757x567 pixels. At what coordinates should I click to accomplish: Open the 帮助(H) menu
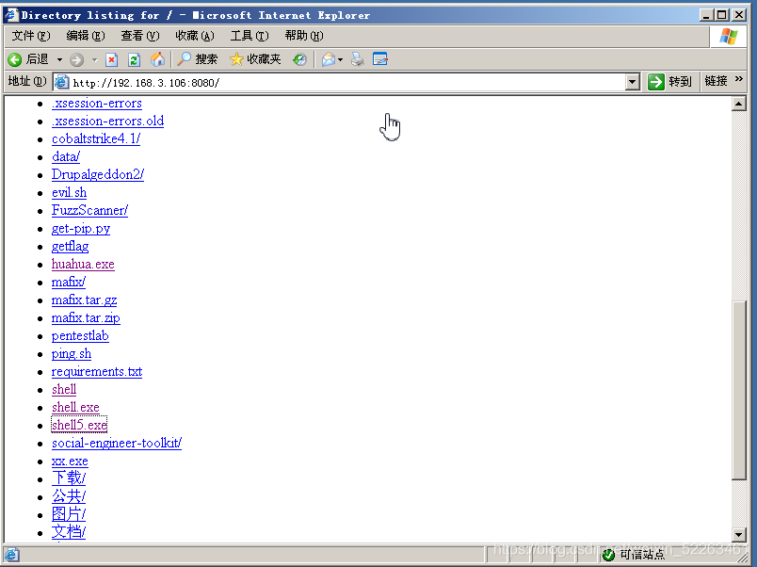pos(304,36)
